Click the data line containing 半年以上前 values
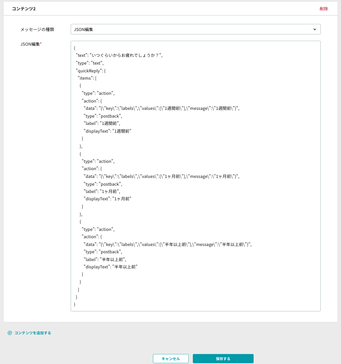 168,244
